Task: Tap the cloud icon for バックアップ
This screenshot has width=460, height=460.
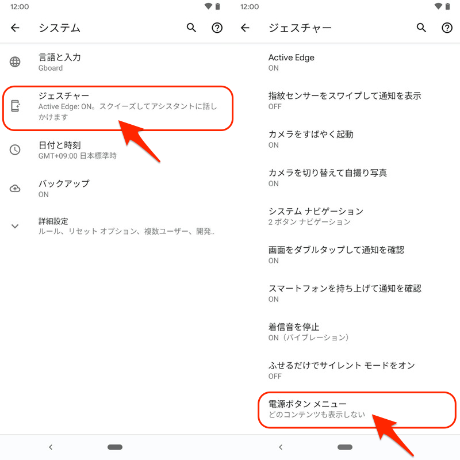Action: [x=15, y=189]
